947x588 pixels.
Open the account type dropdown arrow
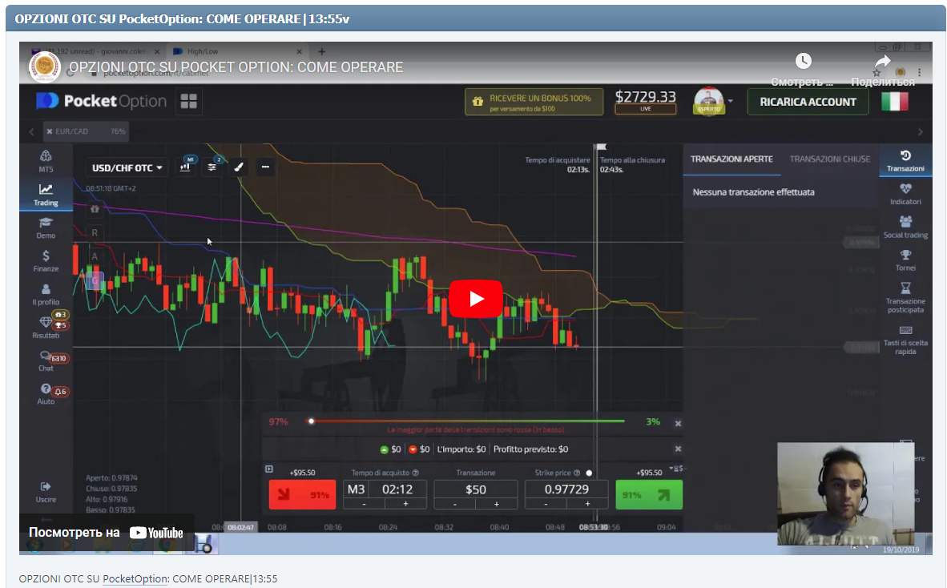[730, 102]
